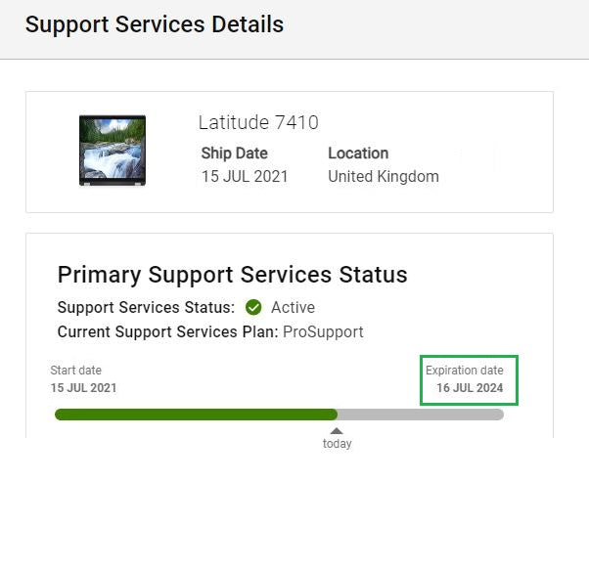Click the Primary Support Services Status heading
589x569 pixels.
tap(232, 275)
